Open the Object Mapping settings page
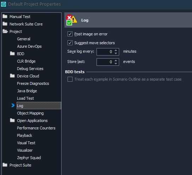Image resolution: width=192 pixels, height=175 pixels. 30,113
